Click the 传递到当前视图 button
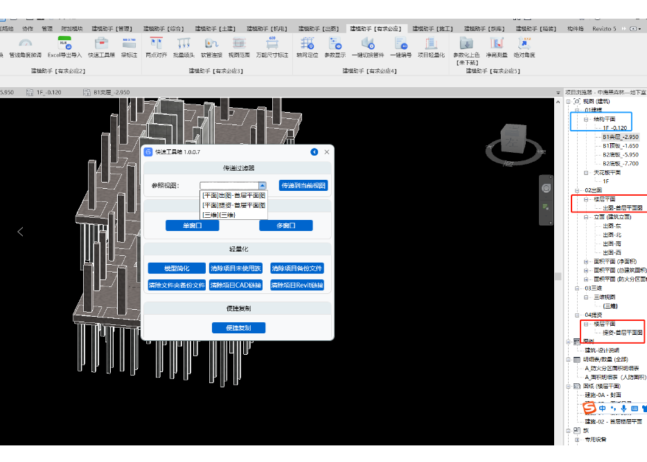 click(x=303, y=185)
